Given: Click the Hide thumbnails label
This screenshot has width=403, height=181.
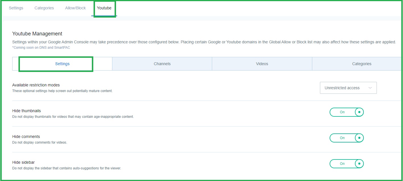Looking at the screenshot, I should pos(27,111).
